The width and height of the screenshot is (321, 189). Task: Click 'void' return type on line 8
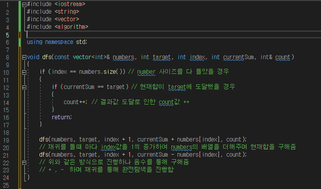click(33, 57)
